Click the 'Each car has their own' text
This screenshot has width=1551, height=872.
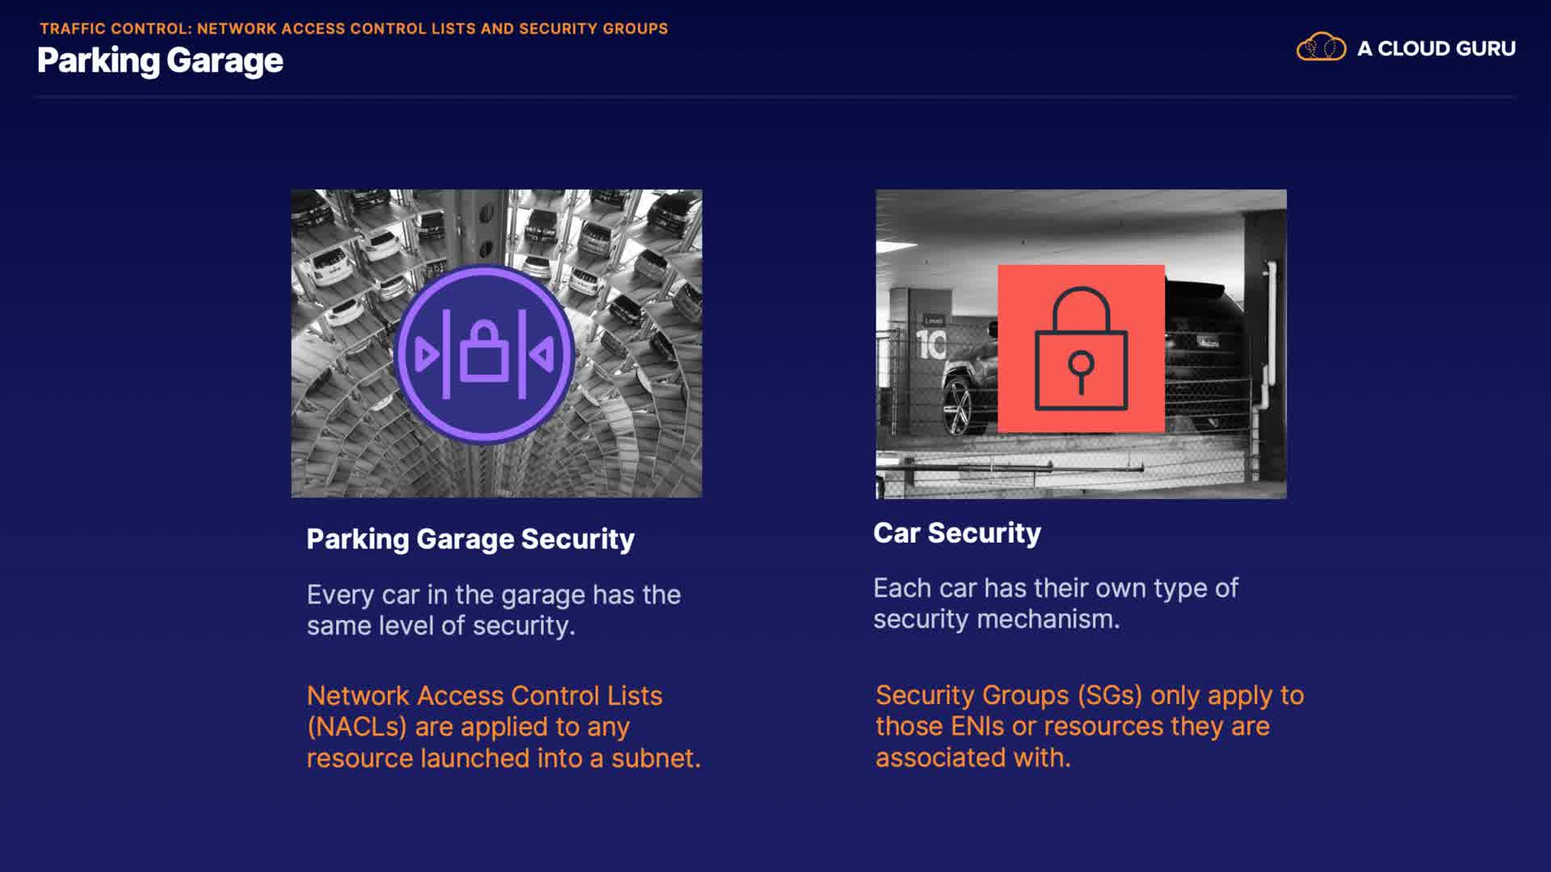tap(1054, 603)
